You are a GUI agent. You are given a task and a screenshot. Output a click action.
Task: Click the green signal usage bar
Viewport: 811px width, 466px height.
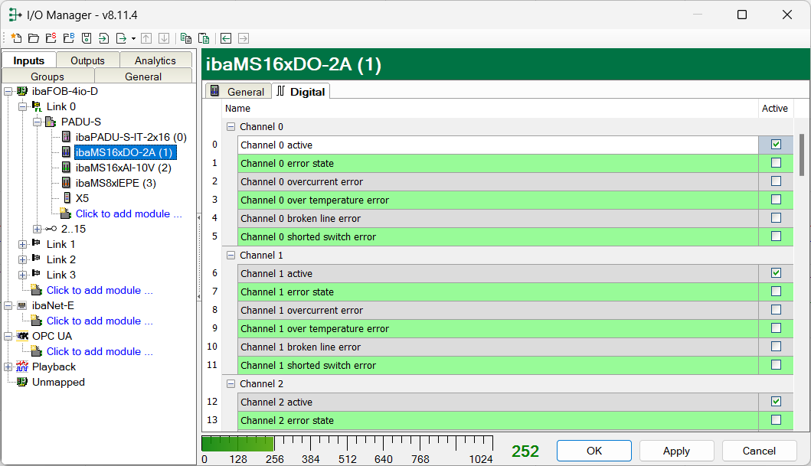pyautogui.click(x=237, y=443)
